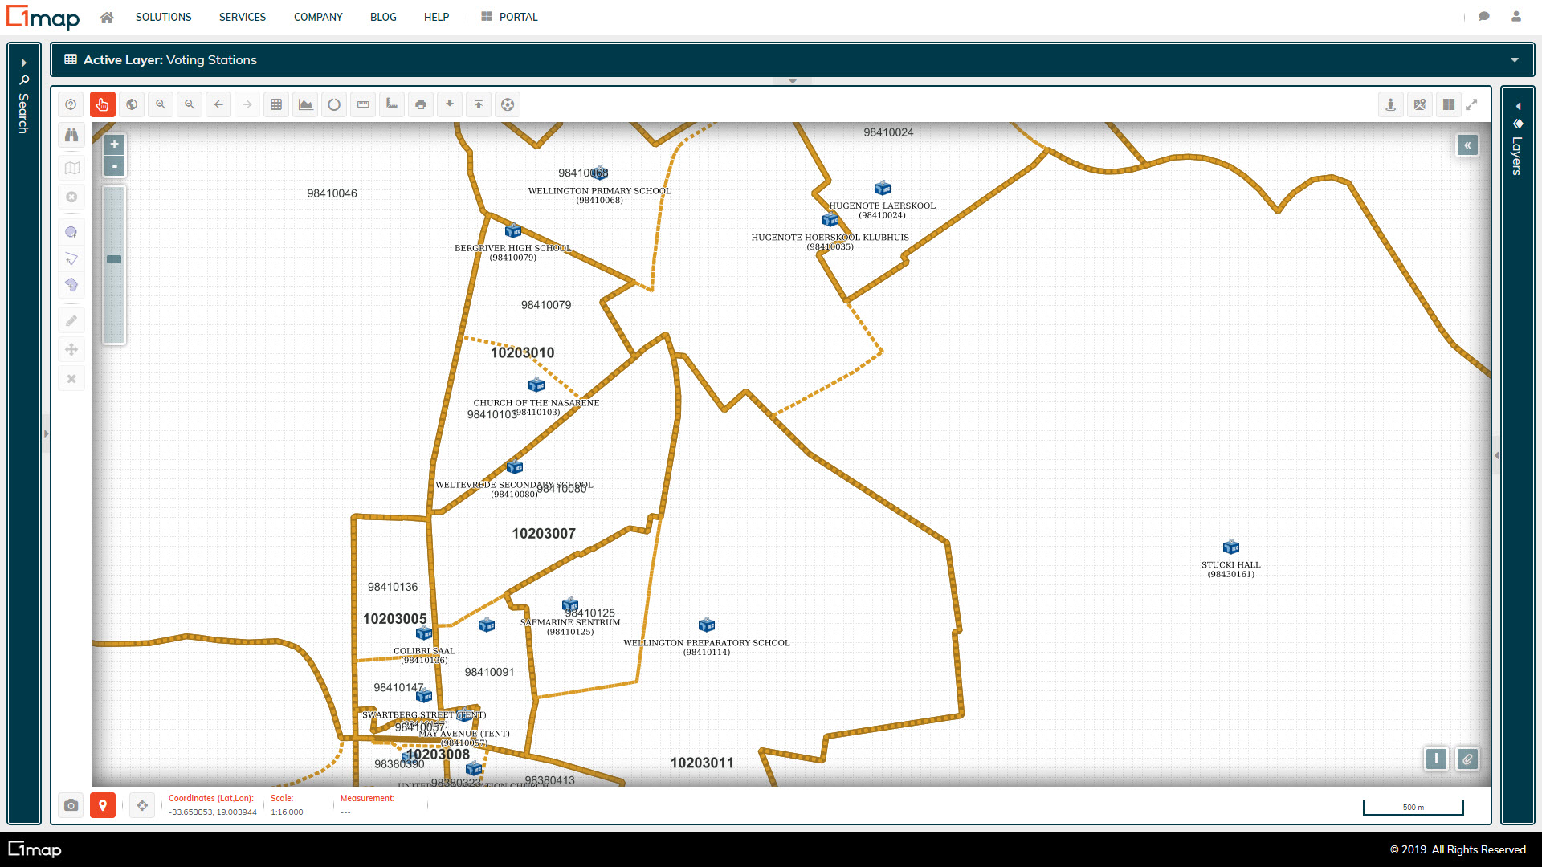The height and width of the screenshot is (867, 1542).
Task: Open the attribute table grid tool
Action: [x=276, y=104]
